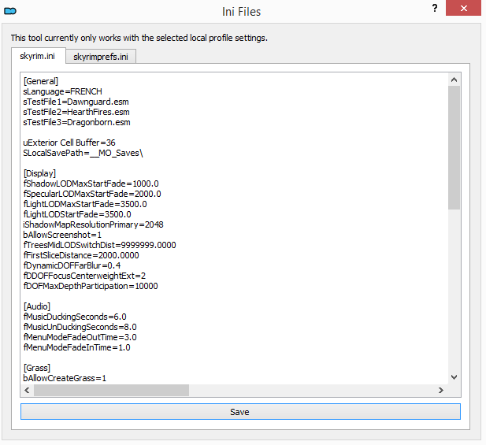Click the sTestFile3=Dragonborn.esm line
The height and width of the screenshot is (445, 486).
(77, 122)
